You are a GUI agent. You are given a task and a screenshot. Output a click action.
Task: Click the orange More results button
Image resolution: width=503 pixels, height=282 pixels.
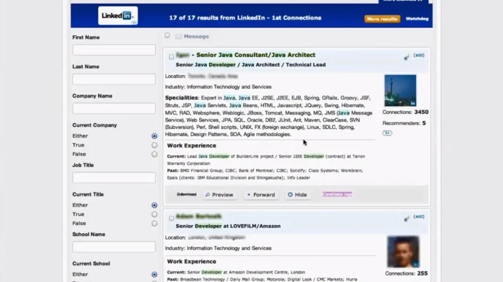(382, 19)
